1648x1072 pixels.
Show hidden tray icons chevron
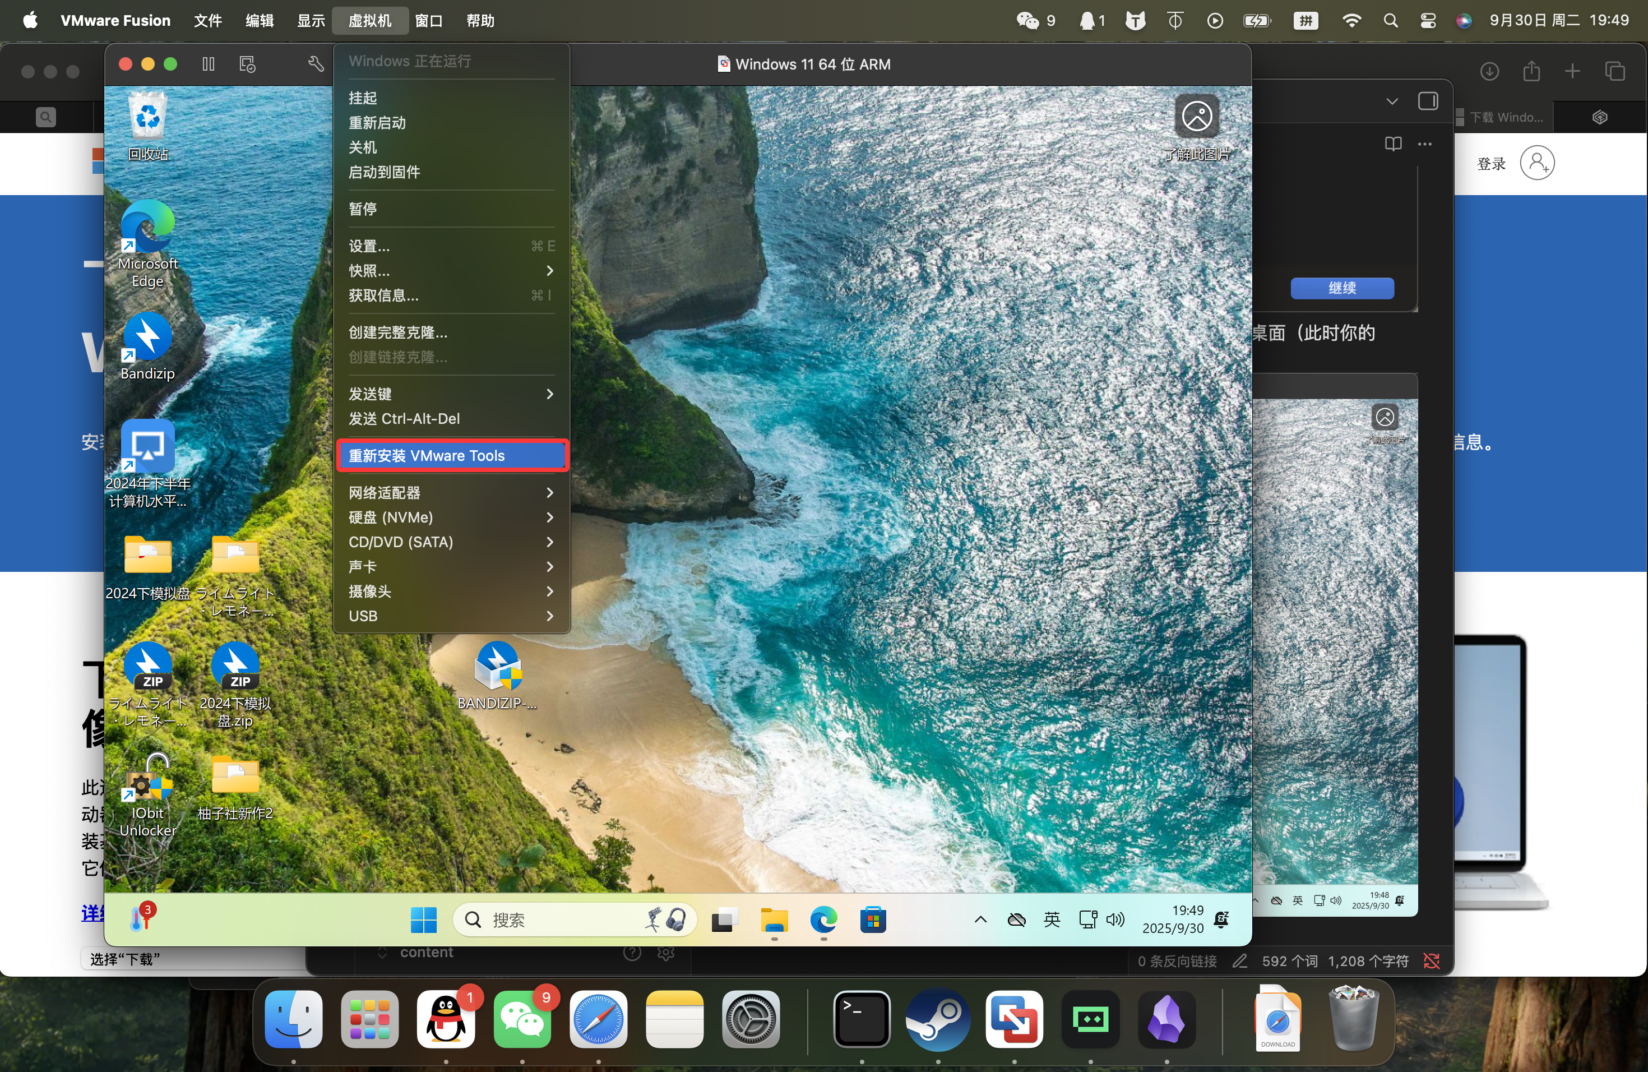[980, 919]
